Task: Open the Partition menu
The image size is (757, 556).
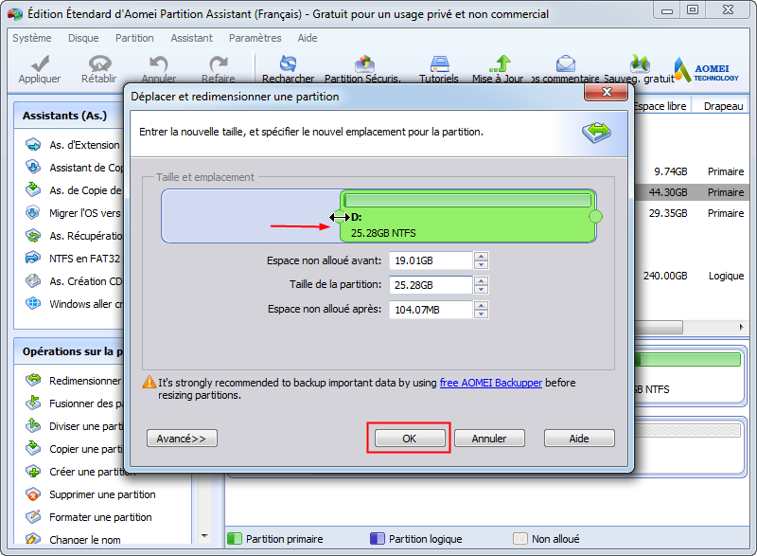Action: tap(134, 38)
